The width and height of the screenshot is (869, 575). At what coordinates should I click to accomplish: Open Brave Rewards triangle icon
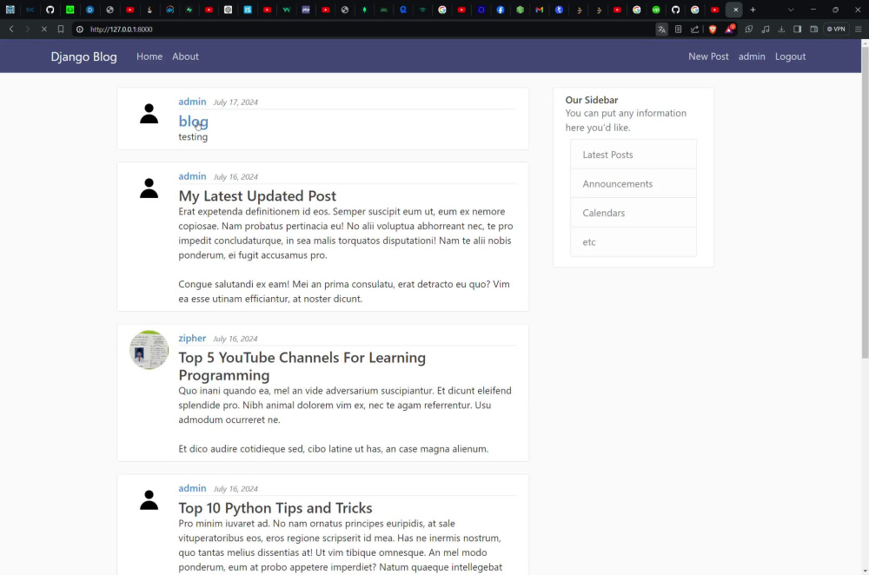coord(729,30)
